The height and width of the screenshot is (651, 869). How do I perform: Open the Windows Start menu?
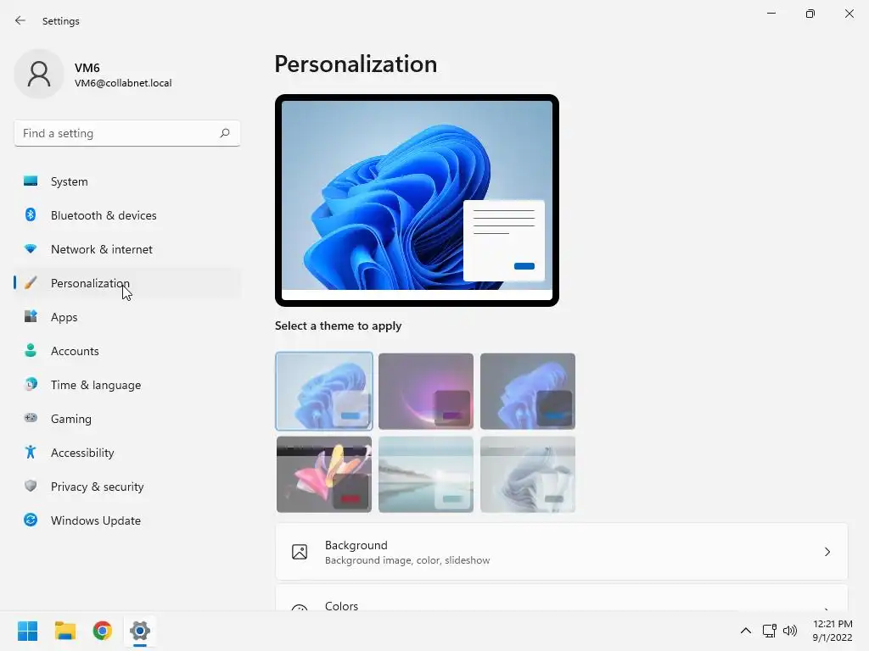click(x=28, y=631)
